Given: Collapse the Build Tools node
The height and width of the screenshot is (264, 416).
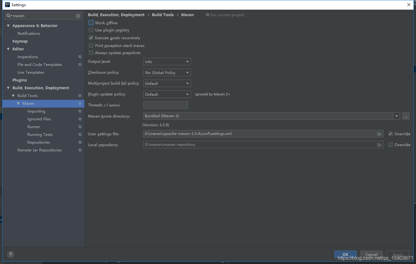Looking at the screenshot, I should click(13, 96).
